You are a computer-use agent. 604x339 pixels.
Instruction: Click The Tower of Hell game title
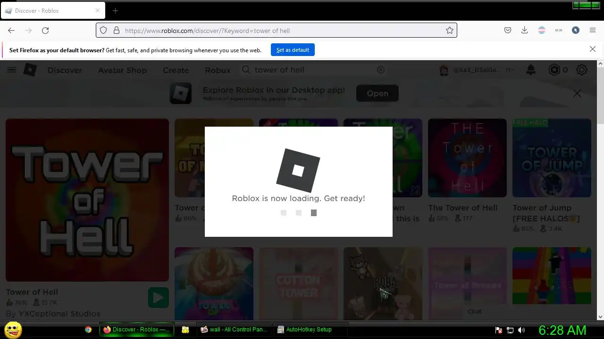pyautogui.click(x=462, y=208)
